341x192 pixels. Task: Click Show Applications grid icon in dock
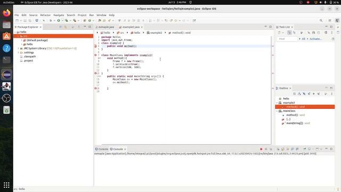(x=6, y=185)
